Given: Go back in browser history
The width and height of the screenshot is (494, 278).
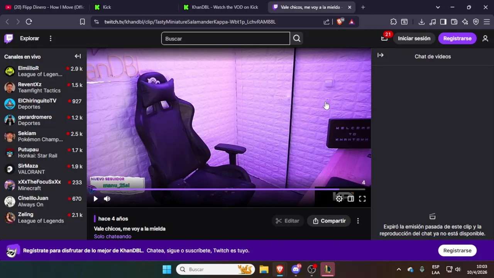Looking at the screenshot, I should [x=7, y=22].
